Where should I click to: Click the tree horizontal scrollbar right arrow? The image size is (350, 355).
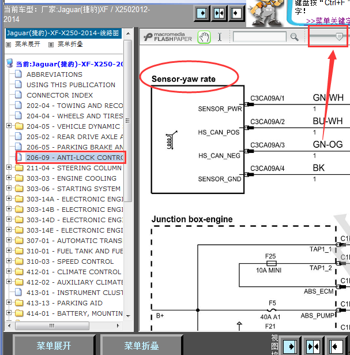[118, 326]
